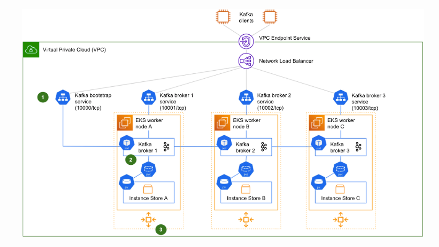
Task: Click the "Kafka broker 3" pod label
Action: pos(340,148)
